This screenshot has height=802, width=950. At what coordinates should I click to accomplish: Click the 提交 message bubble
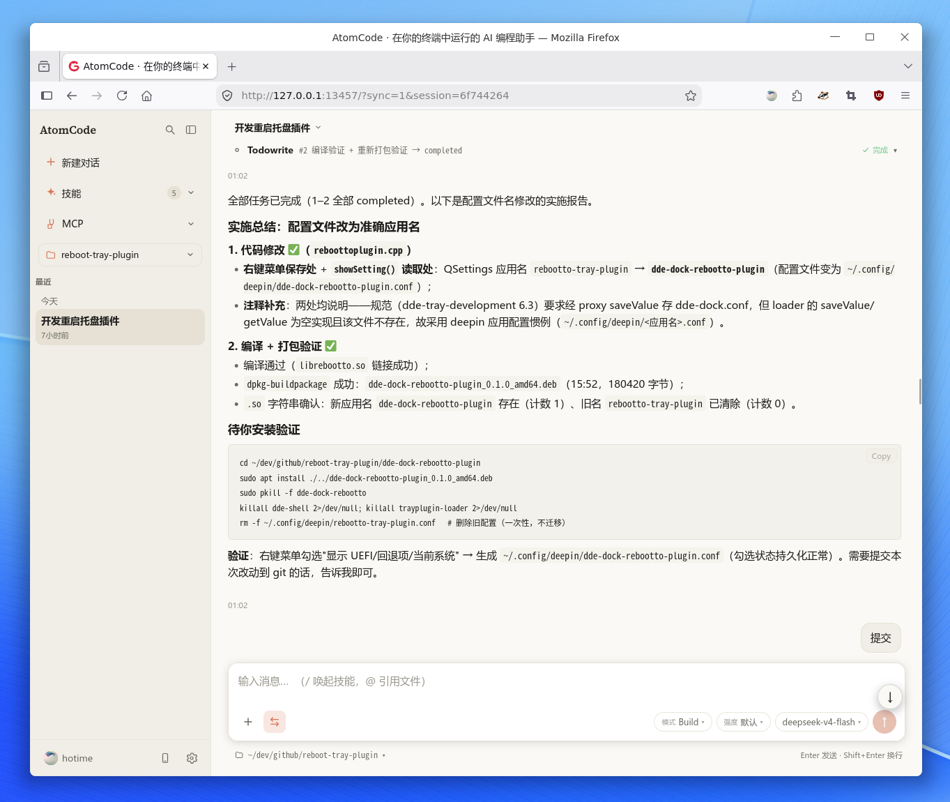click(x=881, y=638)
